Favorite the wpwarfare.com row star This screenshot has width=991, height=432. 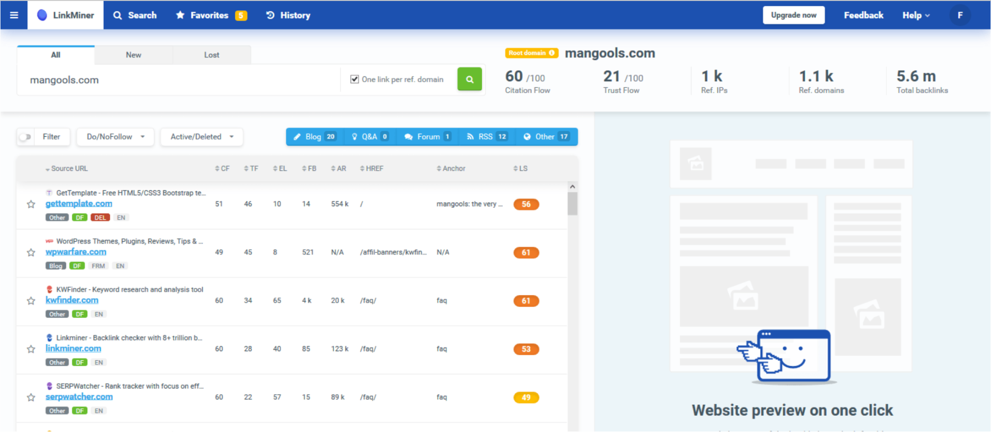point(31,253)
